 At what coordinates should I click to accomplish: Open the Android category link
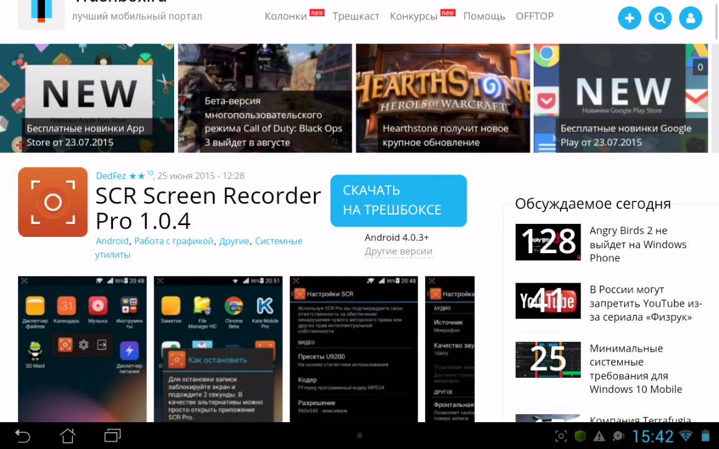click(112, 241)
